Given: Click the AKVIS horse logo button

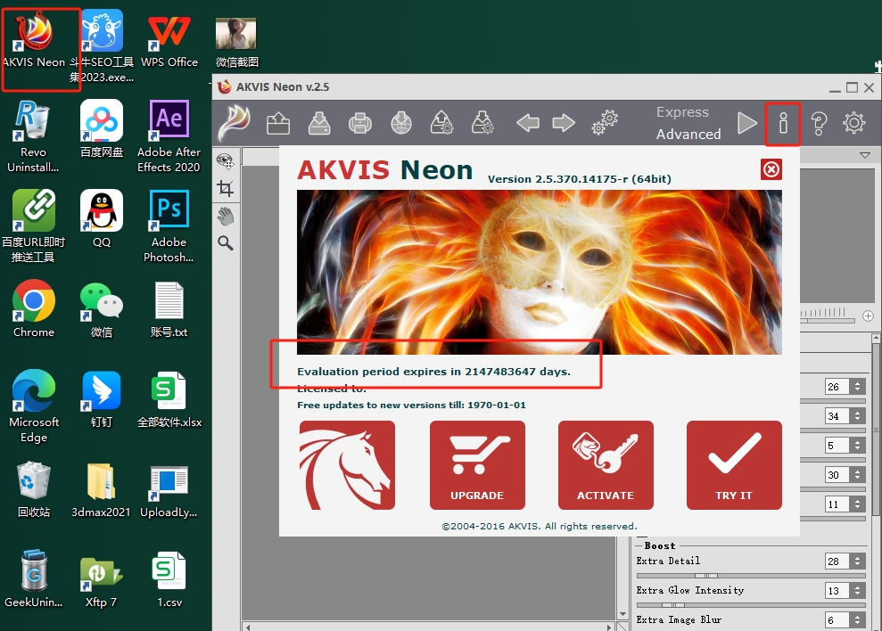Looking at the screenshot, I should [347, 465].
